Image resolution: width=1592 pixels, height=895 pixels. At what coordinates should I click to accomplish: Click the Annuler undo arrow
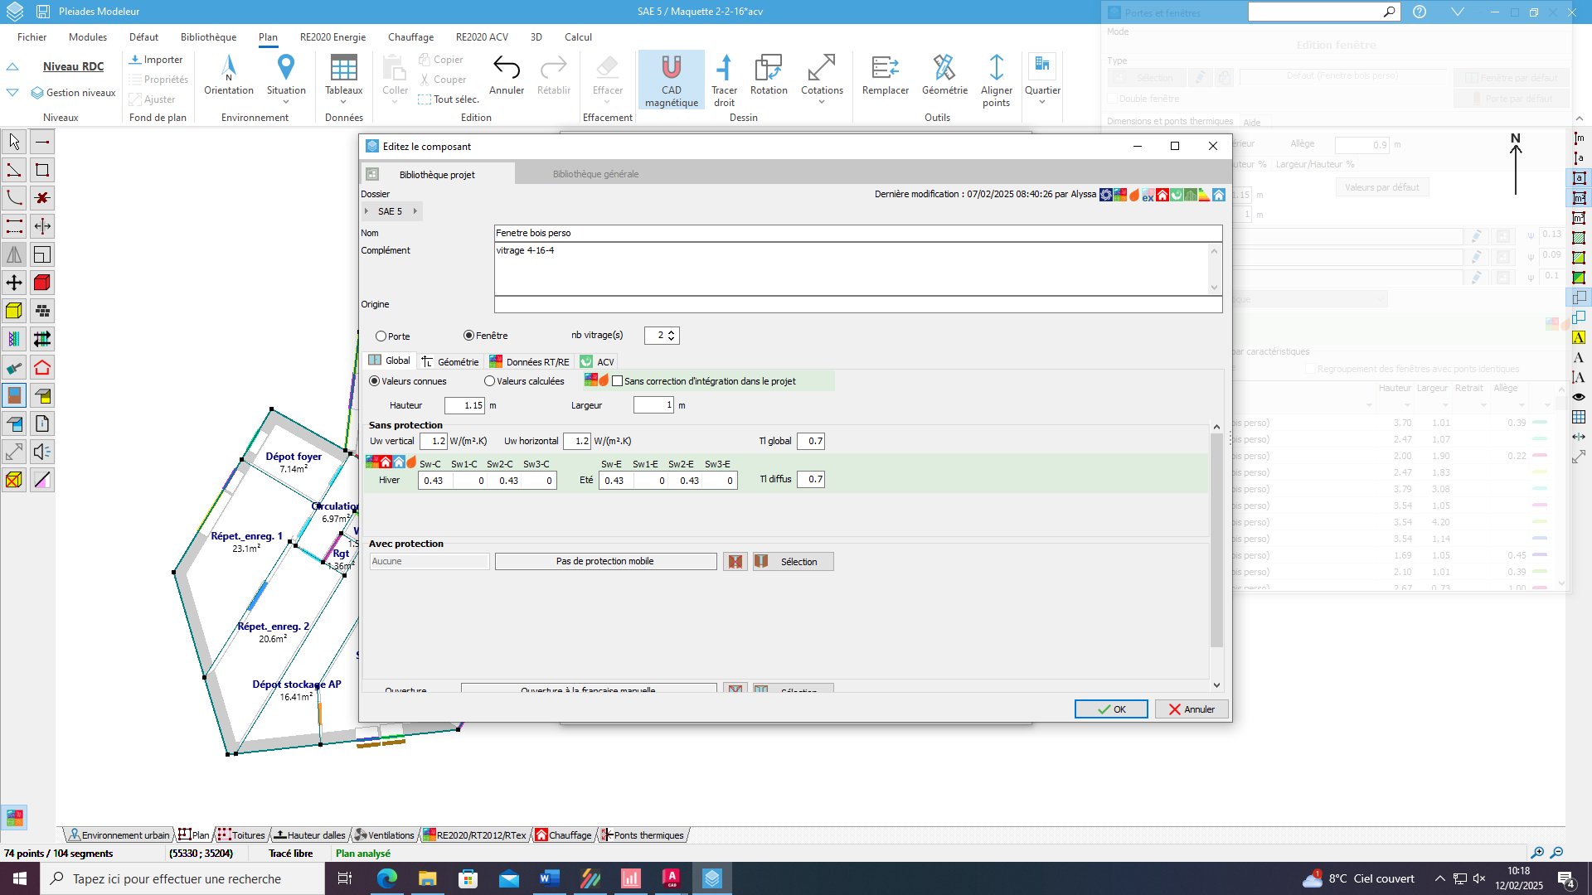[507, 67]
